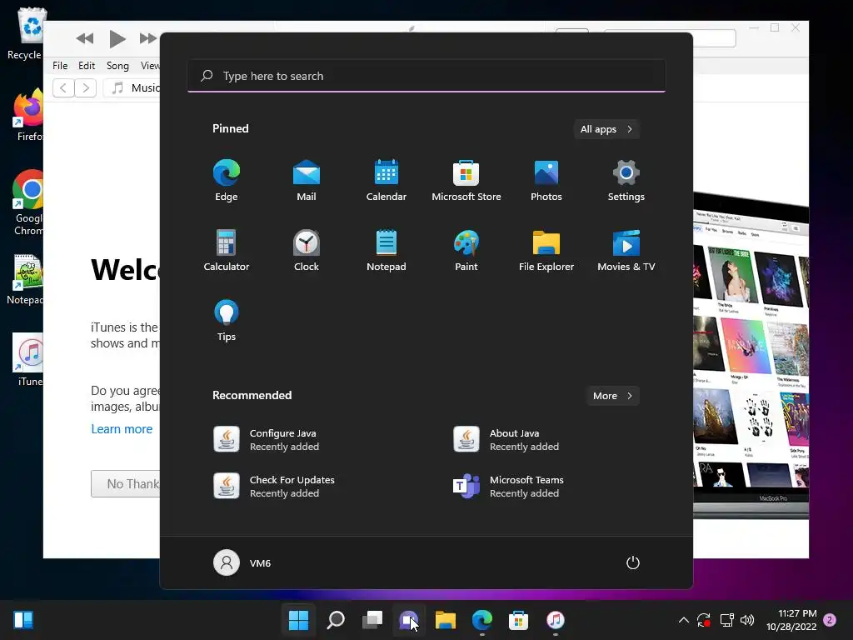The width and height of the screenshot is (853, 640).
Task: Select Firefox desktop shortcut
Action: click(28, 115)
